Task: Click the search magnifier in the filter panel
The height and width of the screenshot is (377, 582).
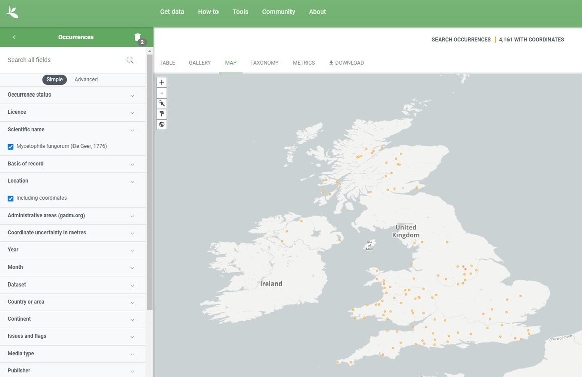Action: pyautogui.click(x=130, y=59)
